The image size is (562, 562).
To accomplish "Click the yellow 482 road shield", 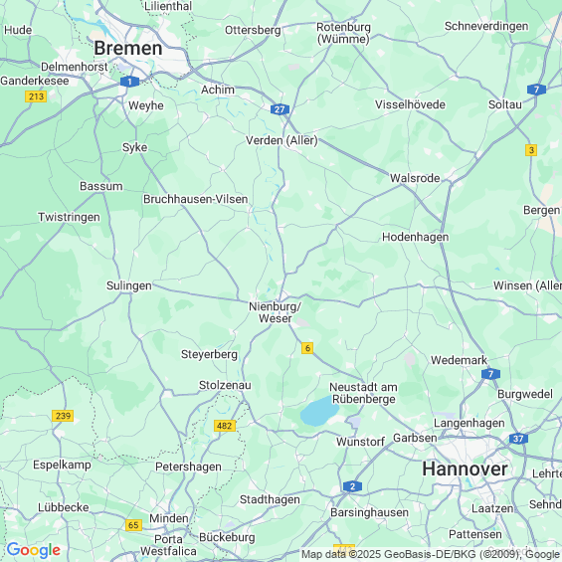I will coord(225,426).
